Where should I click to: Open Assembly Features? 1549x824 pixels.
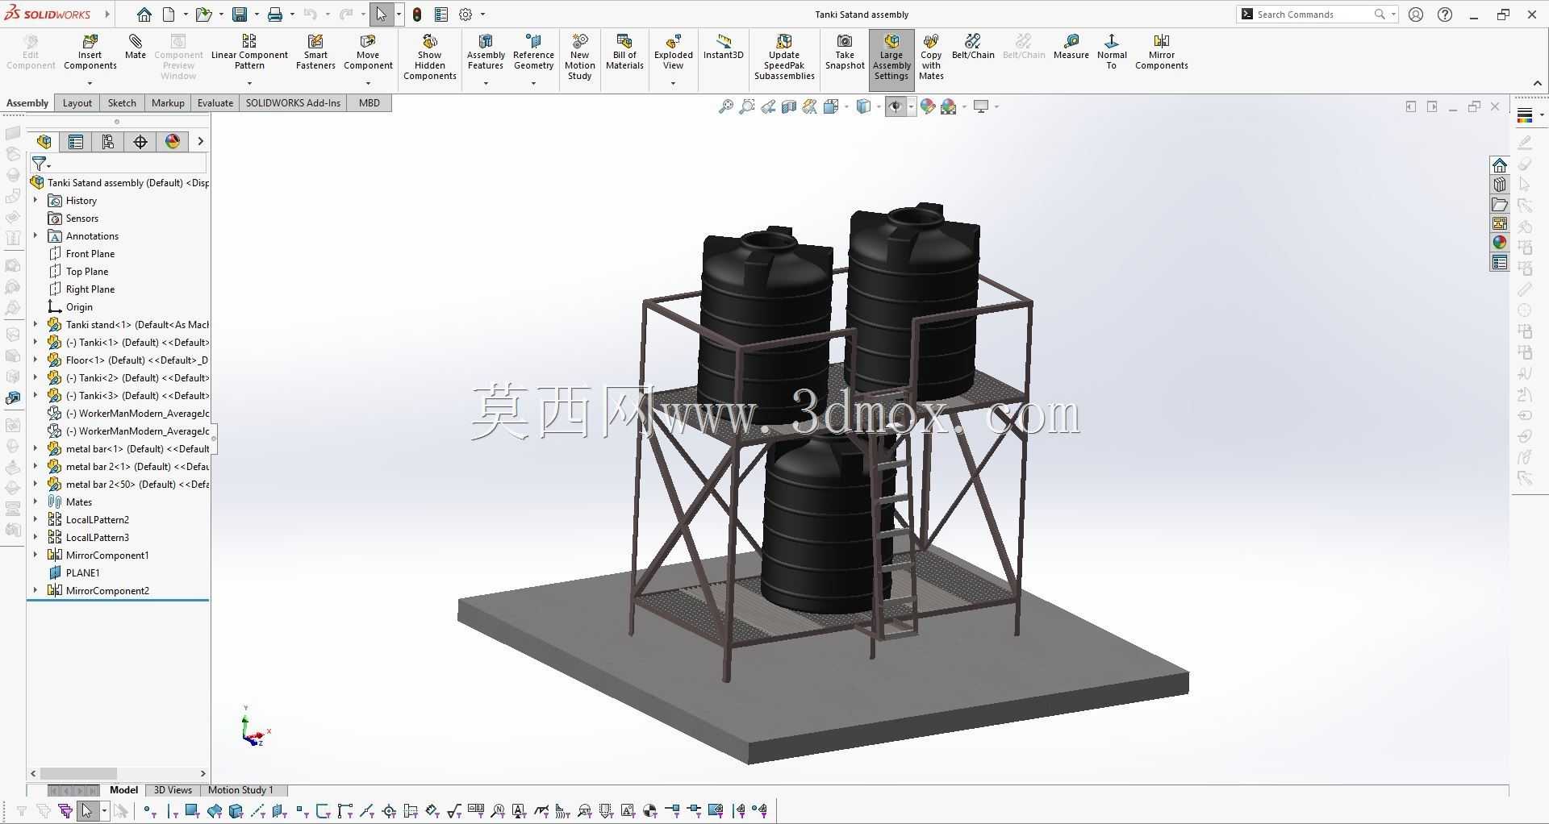click(x=486, y=52)
